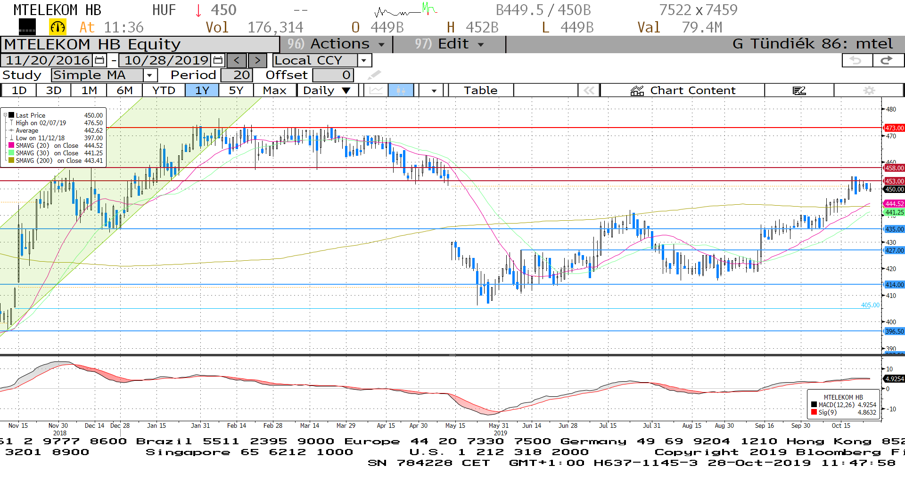The width and height of the screenshot is (905, 489).
Task: Click the SMAVG (30) green color swatch
Action: (x=11, y=153)
